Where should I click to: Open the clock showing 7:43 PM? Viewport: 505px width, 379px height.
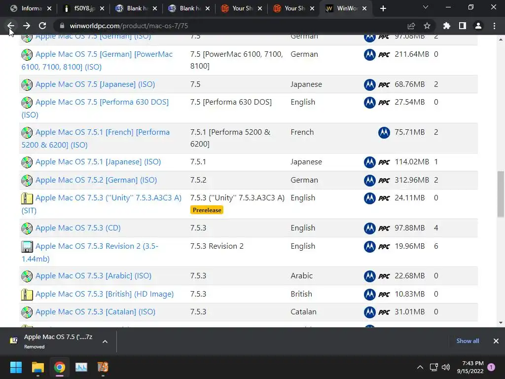pyautogui.click(x=470, y=367)
